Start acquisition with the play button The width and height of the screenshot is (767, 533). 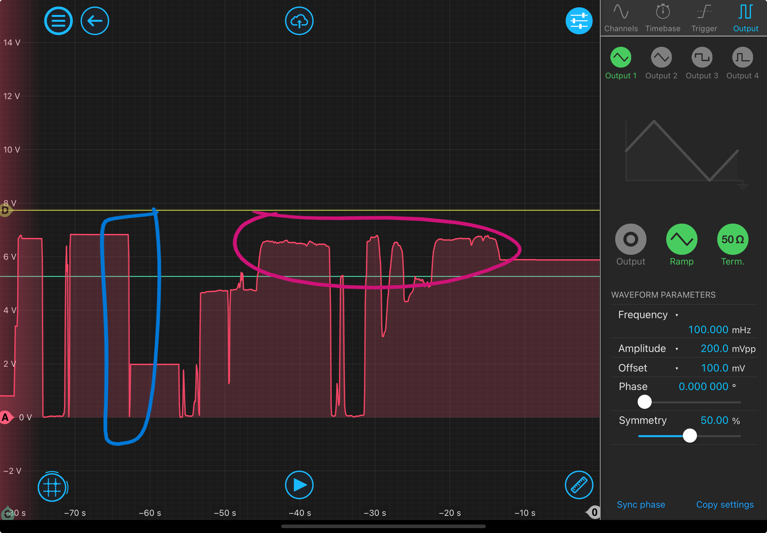point(299,485)
